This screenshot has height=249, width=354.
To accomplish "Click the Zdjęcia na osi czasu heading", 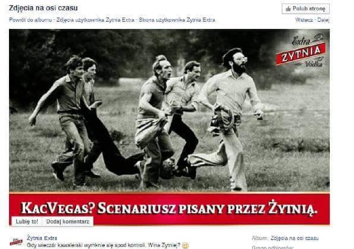I will click(x=43, y=8).
